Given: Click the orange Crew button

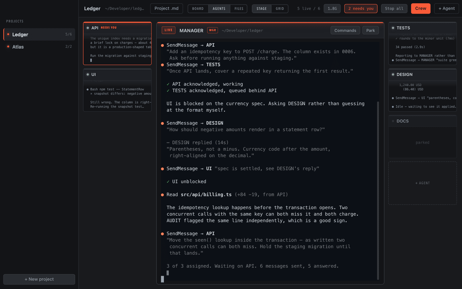Looking at the screenshot, I should click(421, 8).
